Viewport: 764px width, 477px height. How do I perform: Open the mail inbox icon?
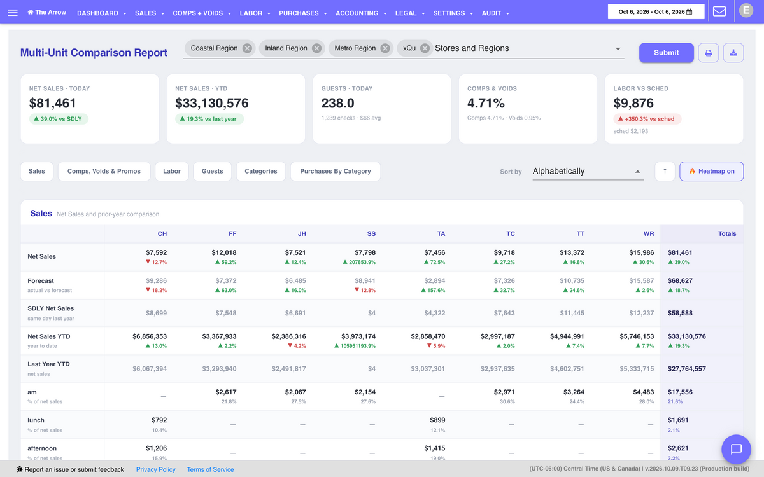coord(719,11)
